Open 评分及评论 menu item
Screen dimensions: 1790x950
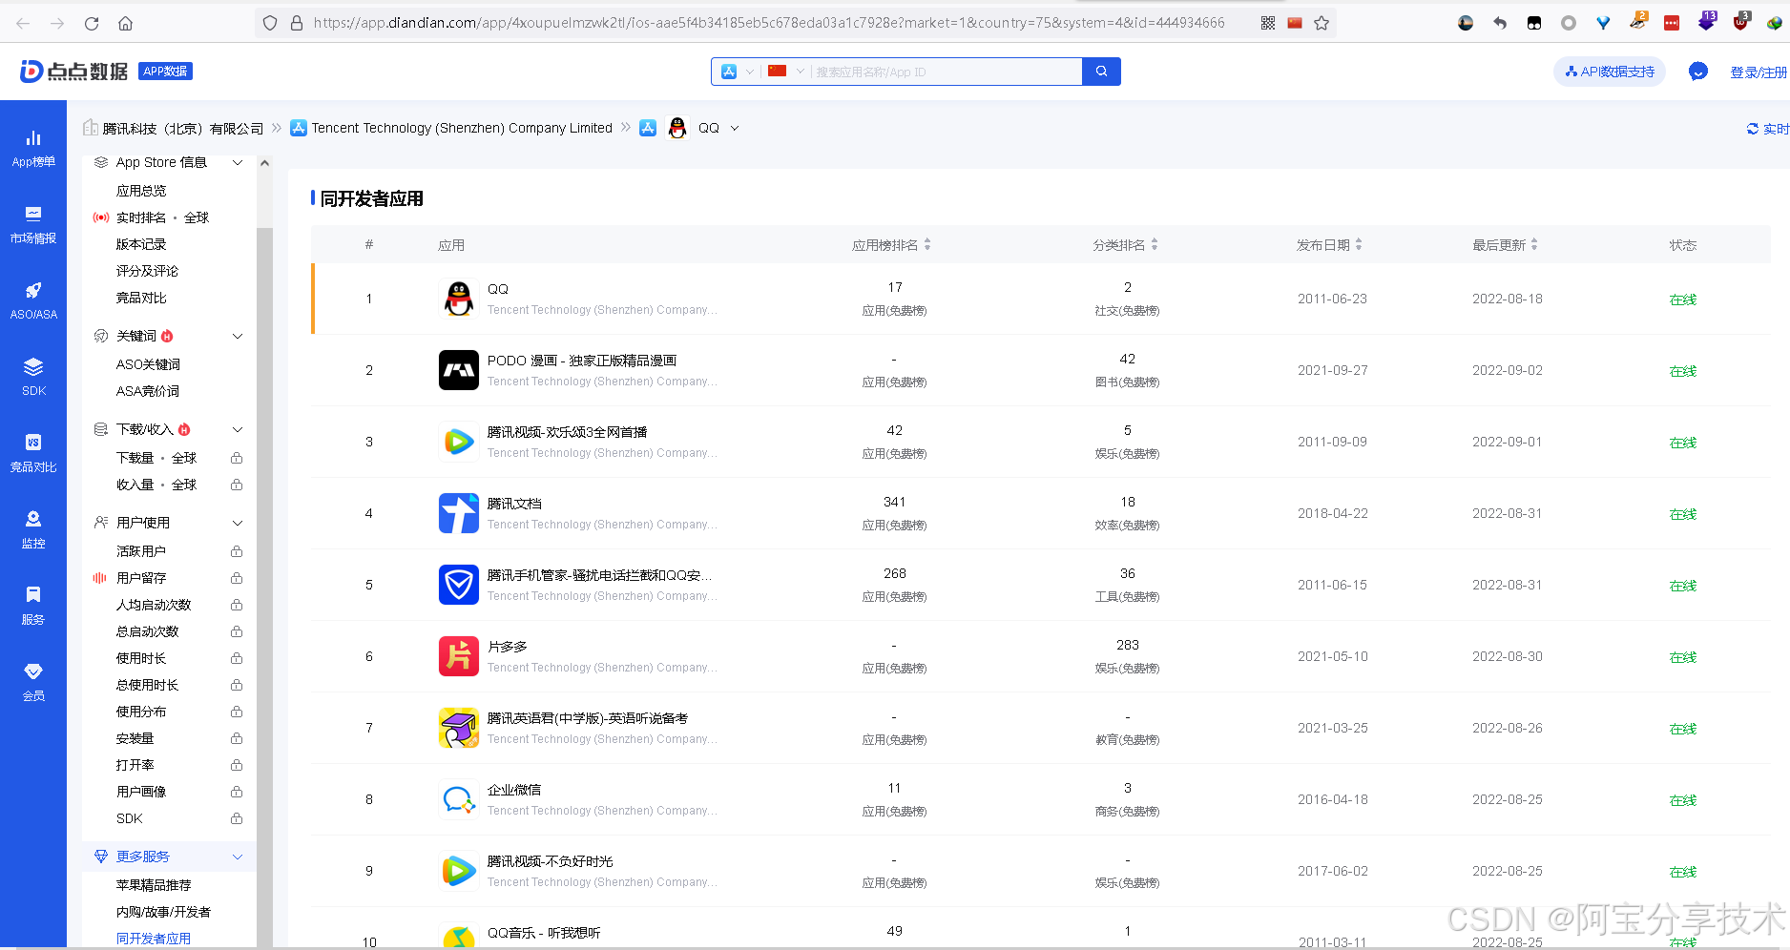pos(147,271)
